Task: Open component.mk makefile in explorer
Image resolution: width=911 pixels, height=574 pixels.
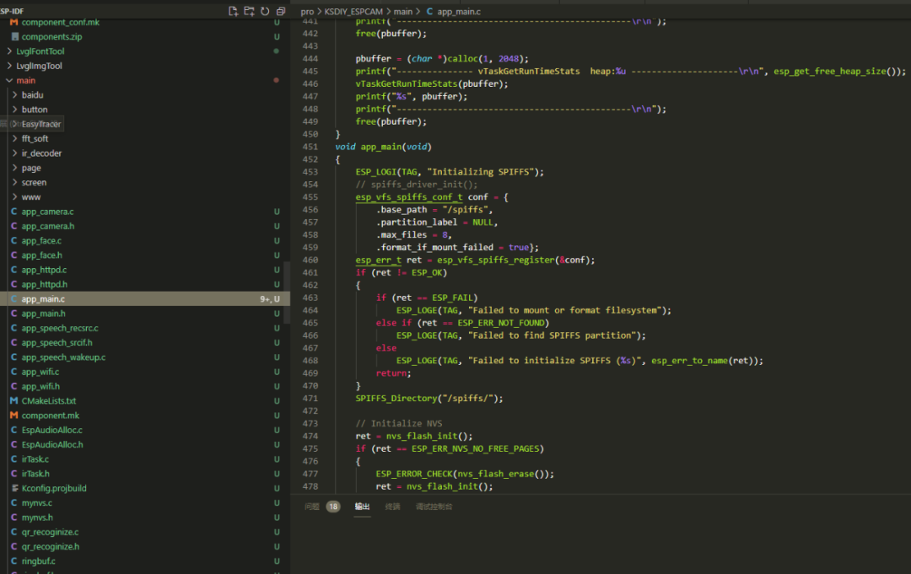Action: [50, 416]
